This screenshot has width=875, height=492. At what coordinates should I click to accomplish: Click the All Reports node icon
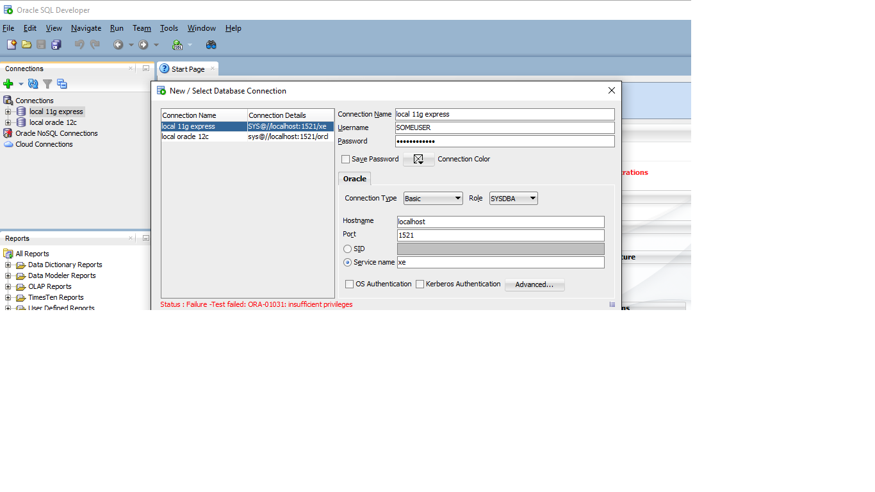pos(8,254)
